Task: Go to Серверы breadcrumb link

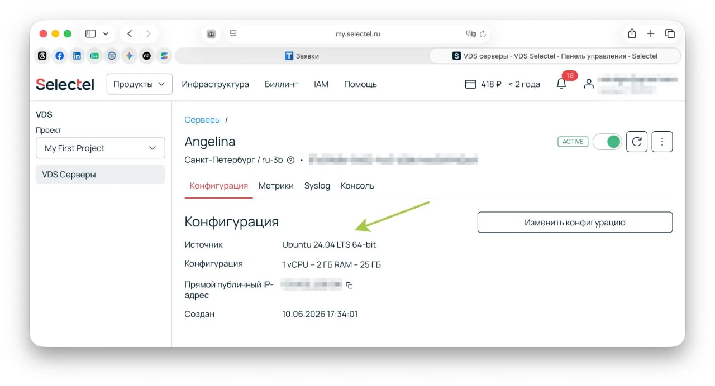Action: (202, 119)
